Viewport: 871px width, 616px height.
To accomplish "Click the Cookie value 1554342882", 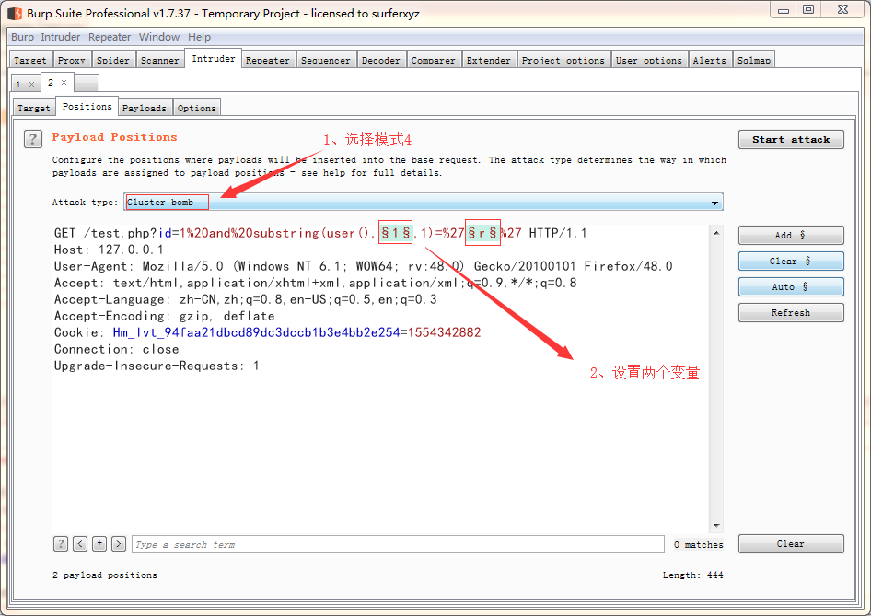I will tap(444, 332).
